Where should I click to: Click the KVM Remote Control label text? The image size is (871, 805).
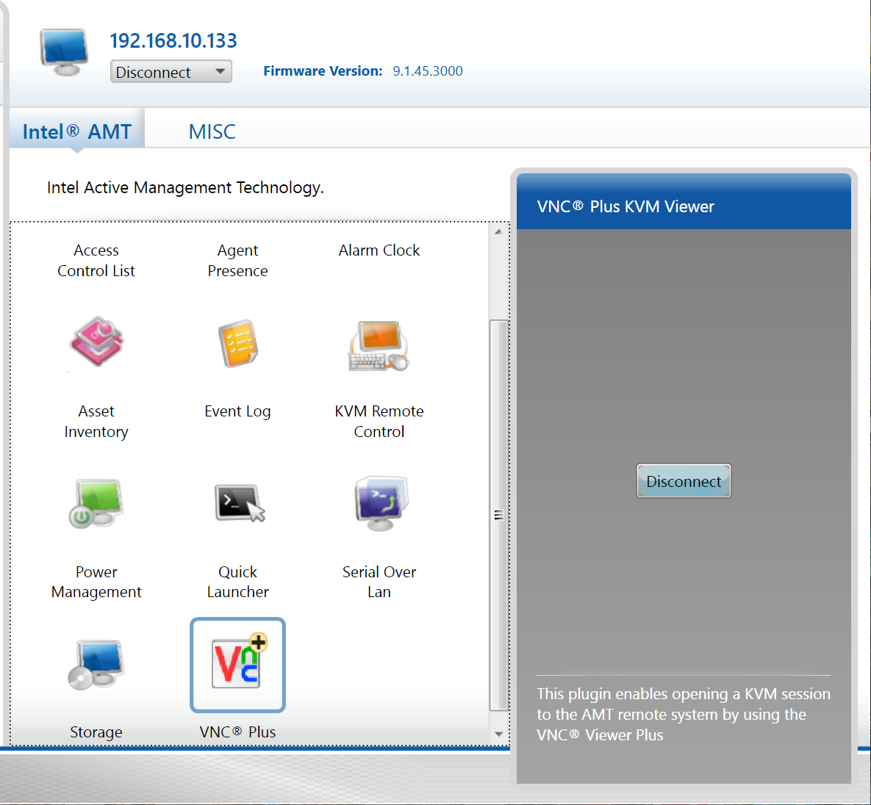379,422
